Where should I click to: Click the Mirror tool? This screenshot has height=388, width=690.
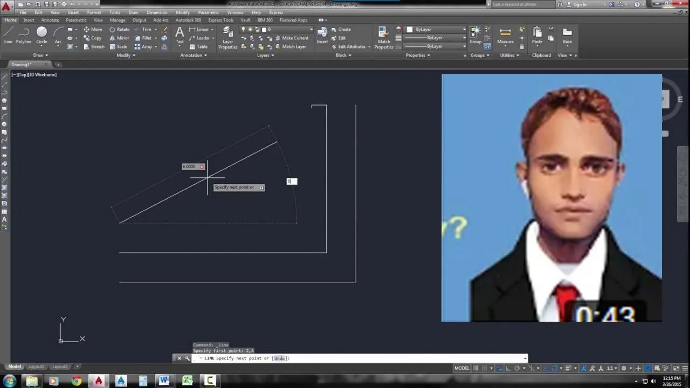tap(119, 38)
